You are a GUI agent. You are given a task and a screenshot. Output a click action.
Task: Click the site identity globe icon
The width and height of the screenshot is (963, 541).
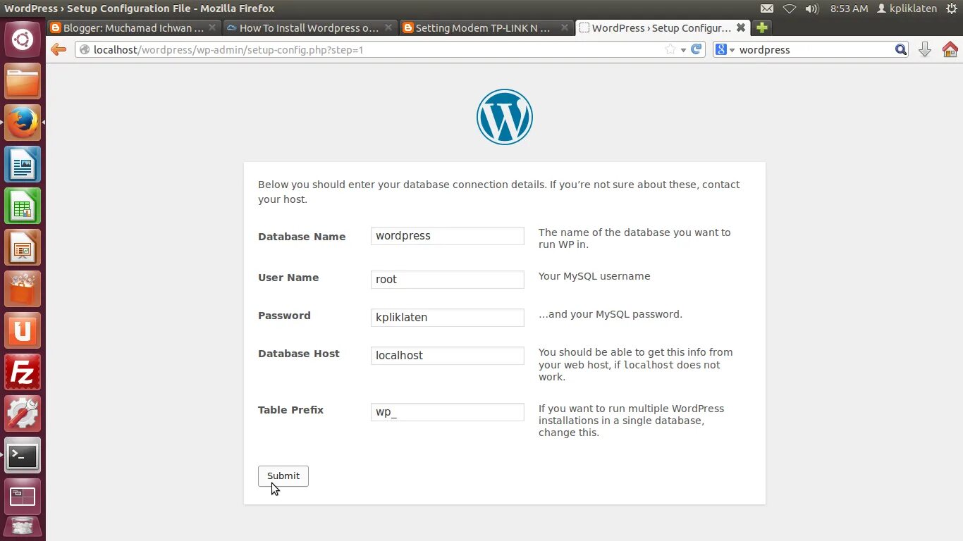85,49
